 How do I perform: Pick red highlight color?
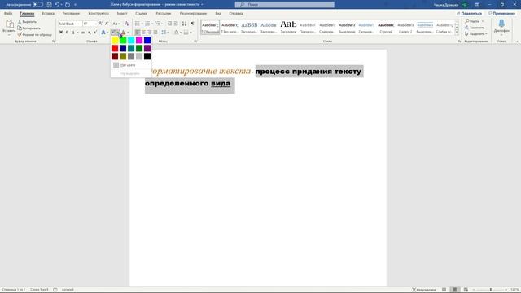(115, 49)
